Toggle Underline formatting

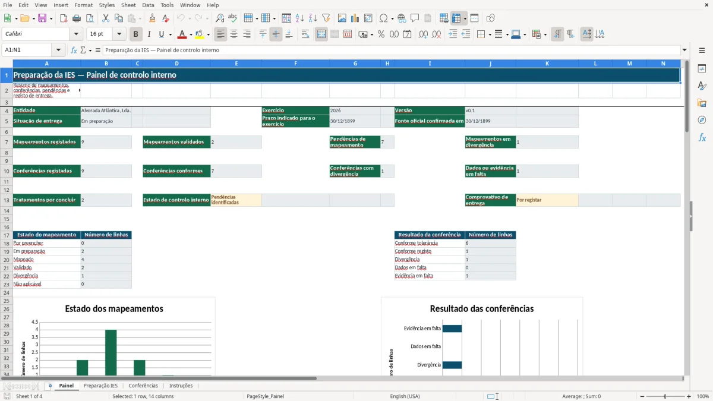(161, 34)
